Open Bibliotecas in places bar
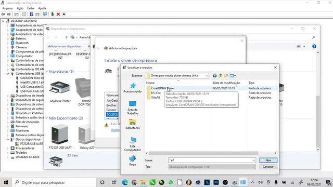 click(x=133, y=124)
